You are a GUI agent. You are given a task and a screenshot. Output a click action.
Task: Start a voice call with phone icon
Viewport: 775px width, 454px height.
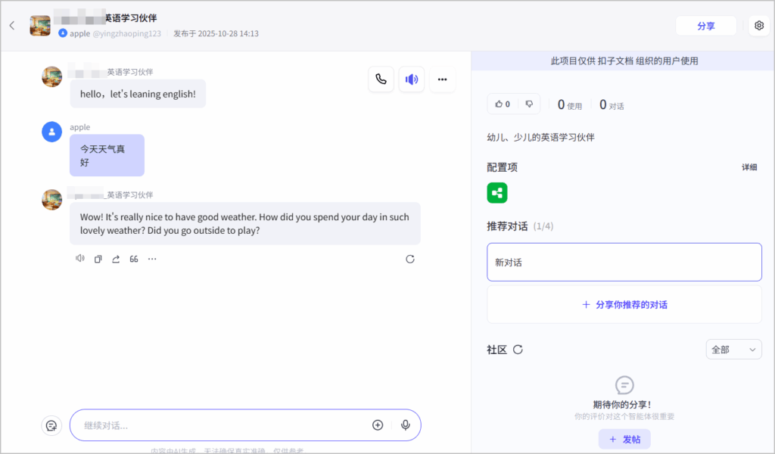[381, 79]
